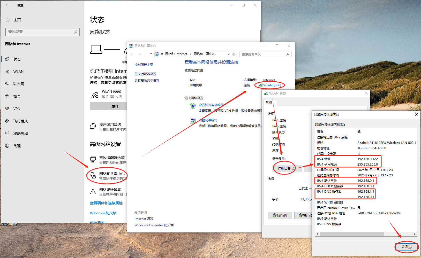
Task: Click the refresh icon beside address bar
Action: [x=234, y=54]
